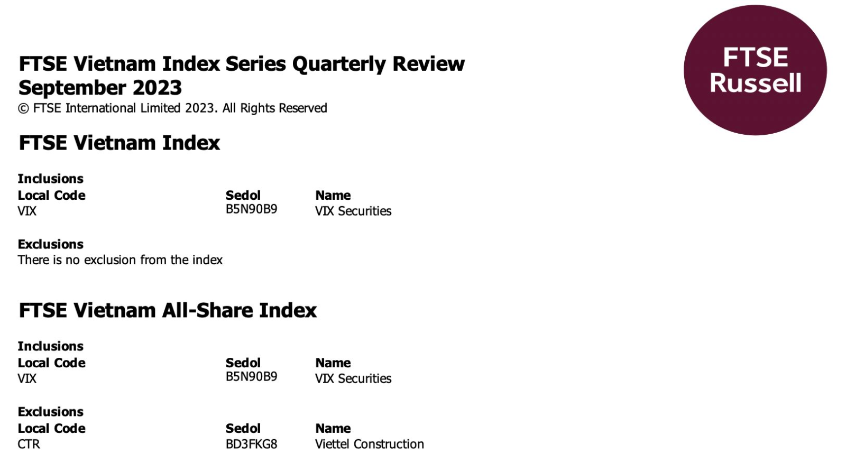846x463 pixels.
Task: Click the September 2023 heading line
Action: click(x=100, y=88)
